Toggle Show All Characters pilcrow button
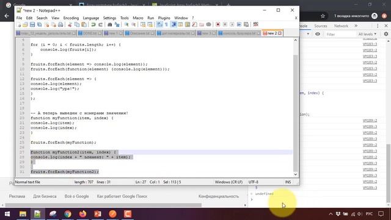Image resolution: width=391 pixels, height=220 pixels. 166,24
